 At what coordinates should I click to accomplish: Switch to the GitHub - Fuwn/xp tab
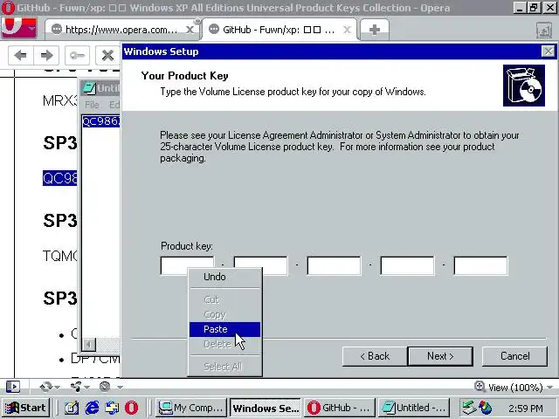pyautogui.click(x=278, y=30)
